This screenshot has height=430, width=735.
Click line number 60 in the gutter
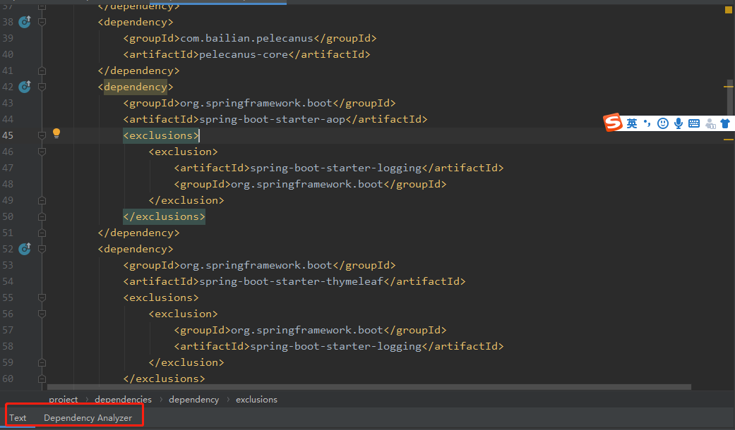(8, 379)
